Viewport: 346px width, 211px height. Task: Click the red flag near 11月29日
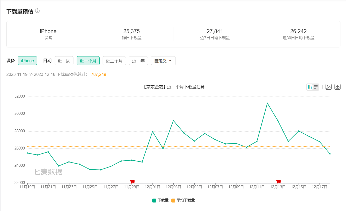tap(132, 182)
